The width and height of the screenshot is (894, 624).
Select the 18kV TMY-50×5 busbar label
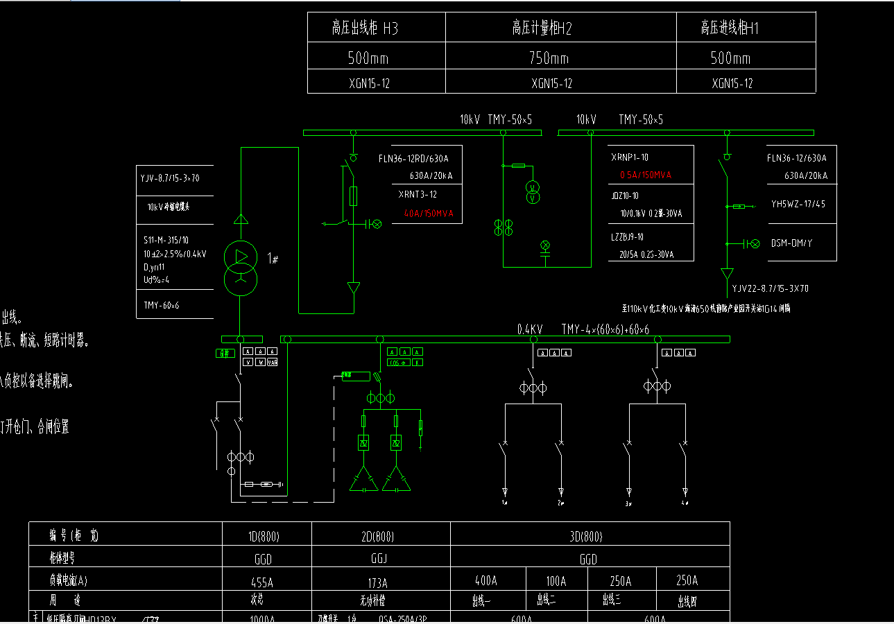pyautogui.click(x=496, y=120)
